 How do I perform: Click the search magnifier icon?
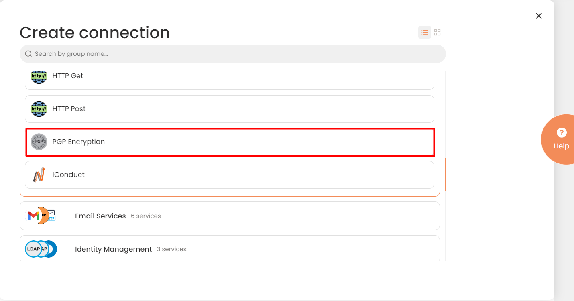tap(28, 54)
